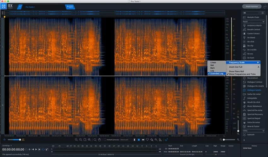Open the Deconstruct module
Screen dimensions: 268x157
[x=250, y=78]
